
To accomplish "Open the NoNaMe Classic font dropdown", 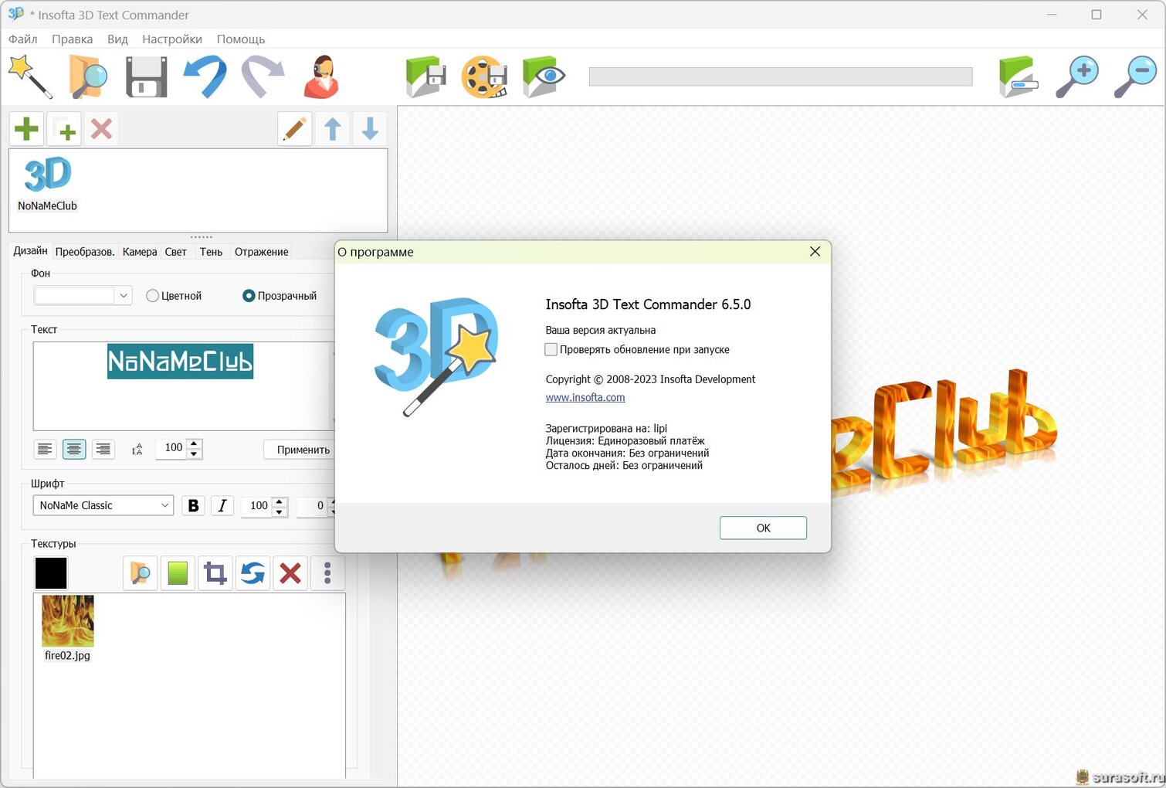I will tap(103, 505).
